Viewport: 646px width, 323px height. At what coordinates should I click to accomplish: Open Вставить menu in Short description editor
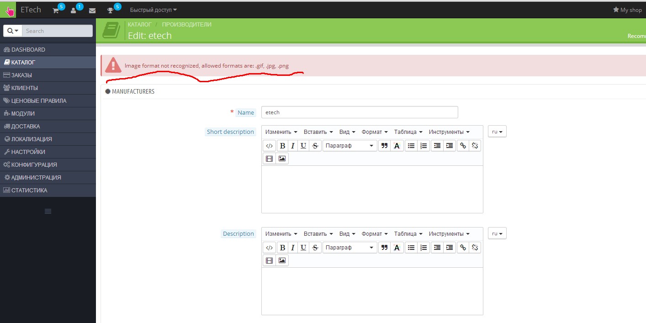[318, 132]
